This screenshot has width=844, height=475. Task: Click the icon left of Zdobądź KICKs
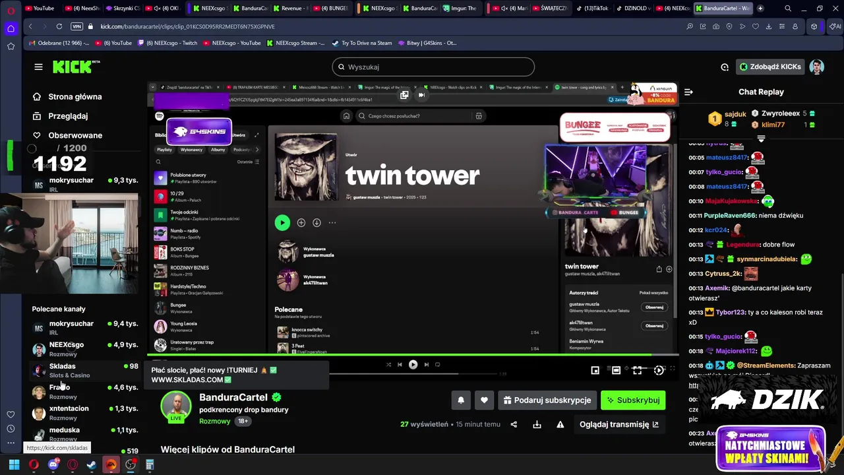(x=725, y=67)
